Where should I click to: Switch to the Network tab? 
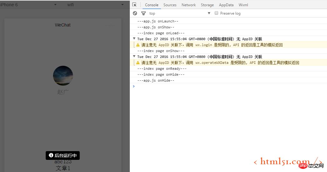coord(188,5)
